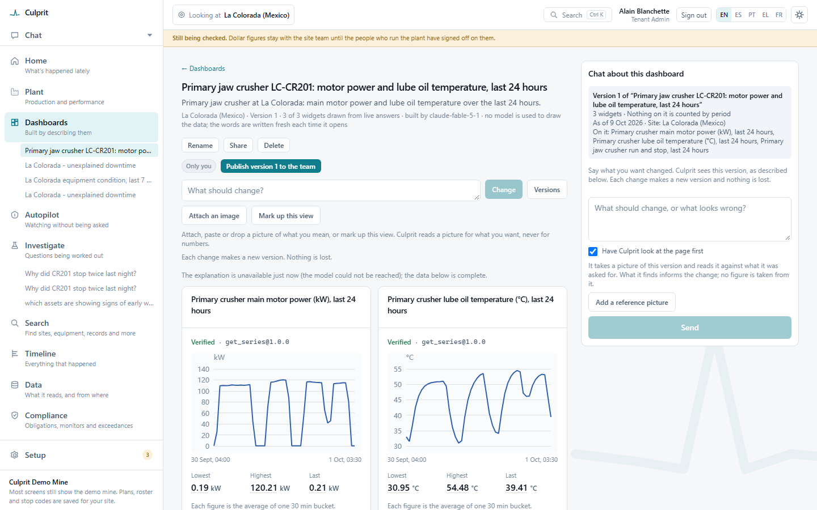Click Add a reference picture
This screenshot has width=817, height=510.
pos(632,303)
